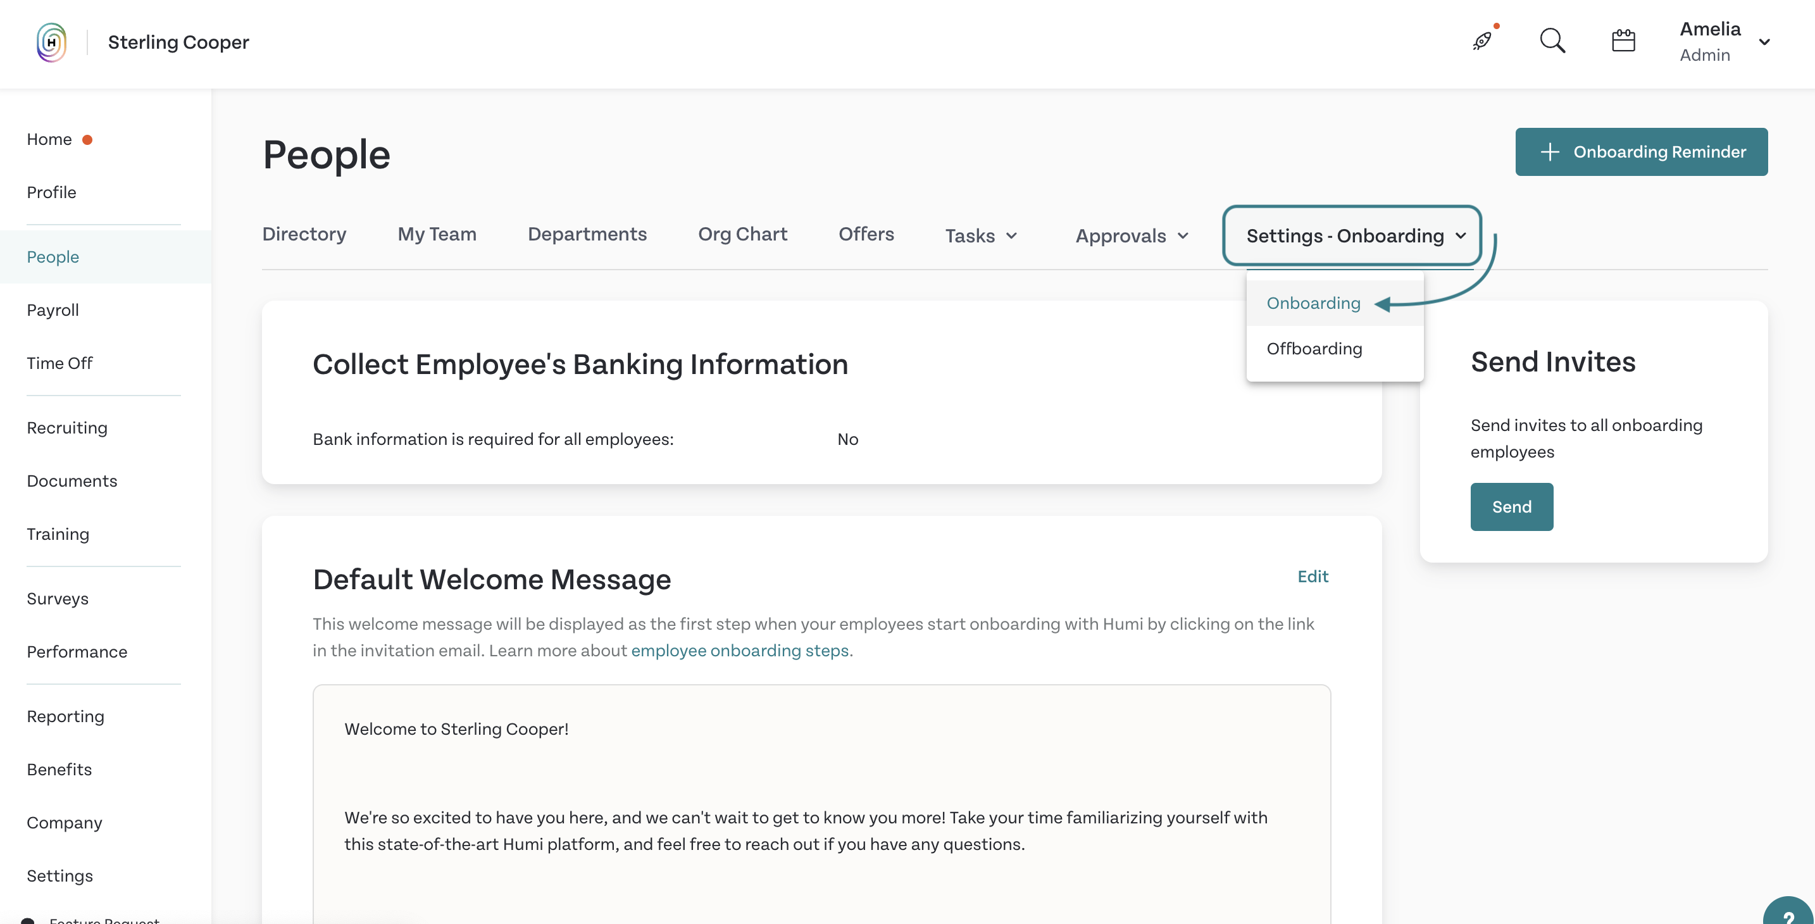This screenshot has height=924, width=1815.
Task: Open Time Off in the sidebar
Action: point(60,364)
